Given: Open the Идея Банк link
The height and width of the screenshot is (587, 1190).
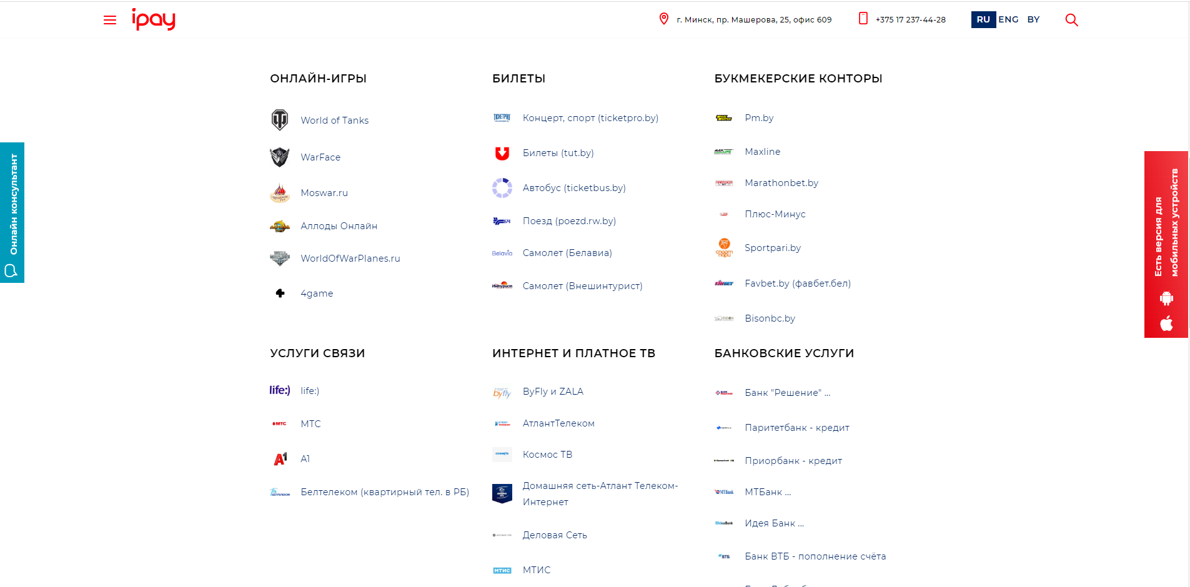Looking at the screenshot, I should pos(775,523).
